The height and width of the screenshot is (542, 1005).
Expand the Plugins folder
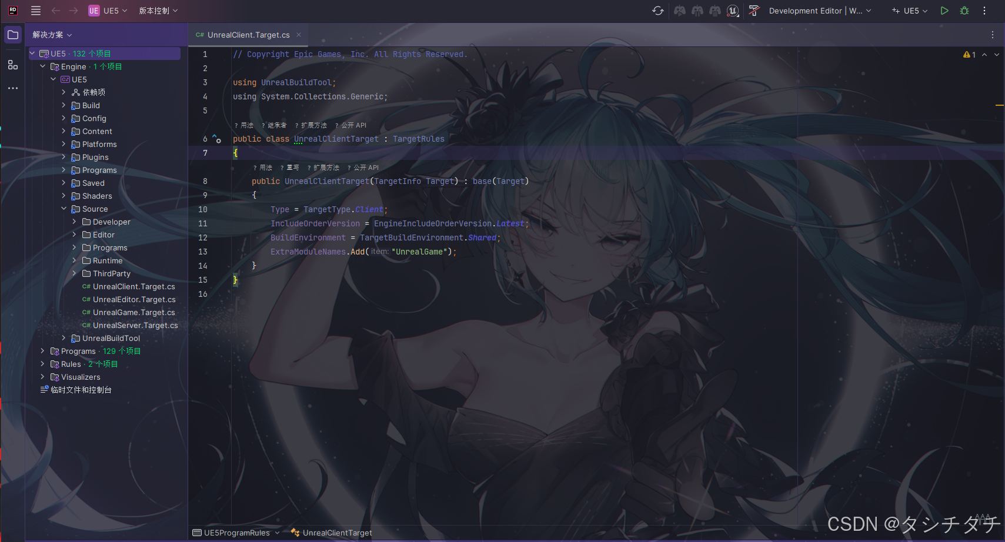64,157
